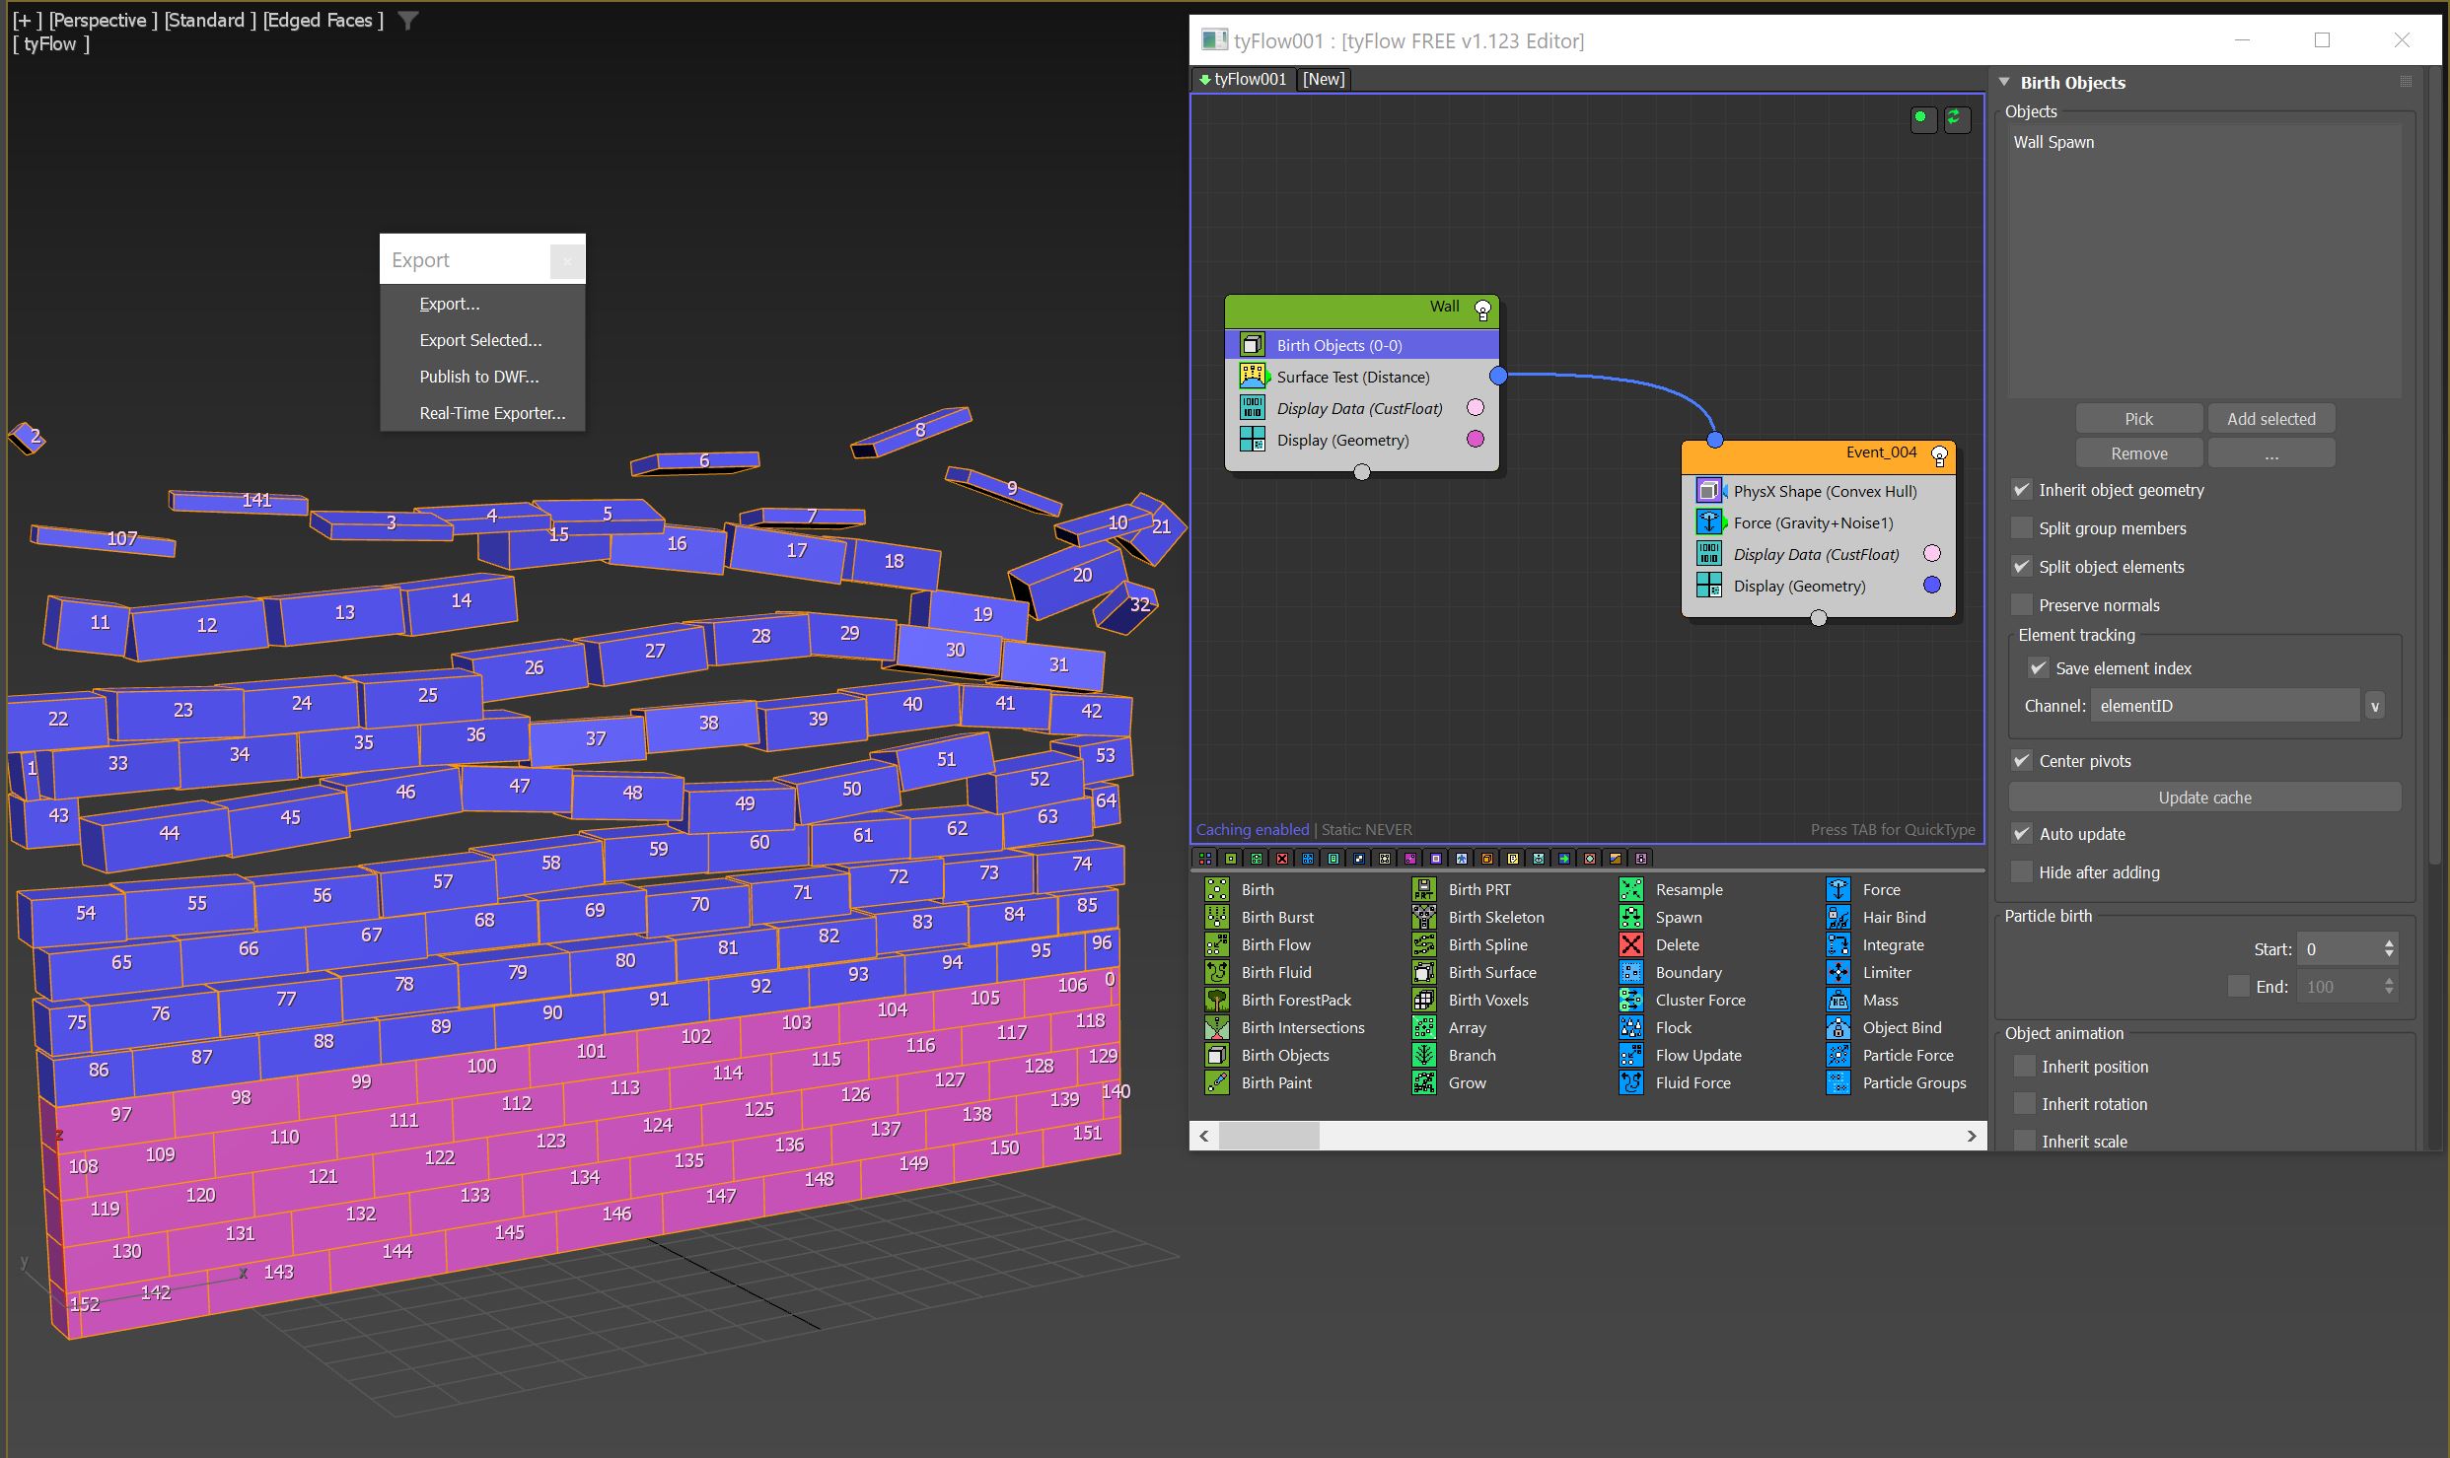Select Particle Groups operator icon
The height and width of the screenshot is (1458, 2450).
point(1838,1082)
